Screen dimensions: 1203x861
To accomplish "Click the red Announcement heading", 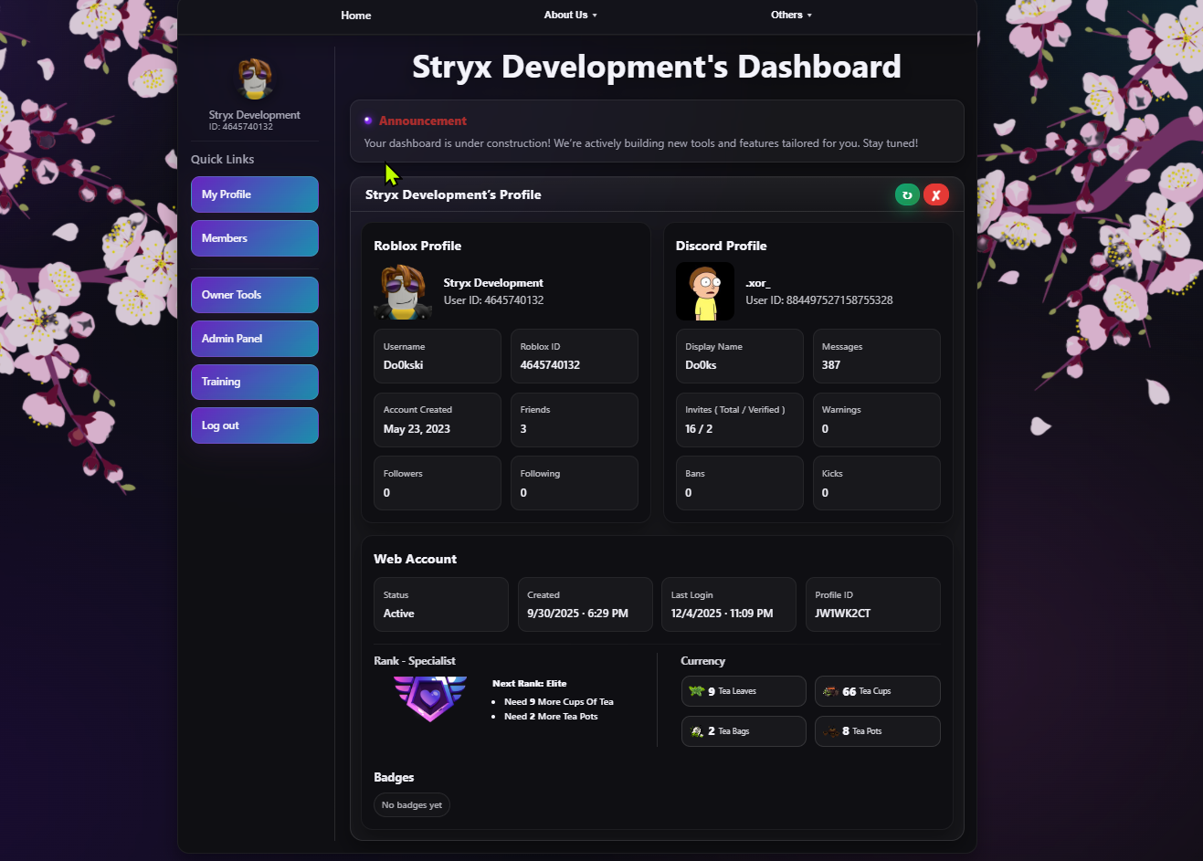I will (423, 121).
